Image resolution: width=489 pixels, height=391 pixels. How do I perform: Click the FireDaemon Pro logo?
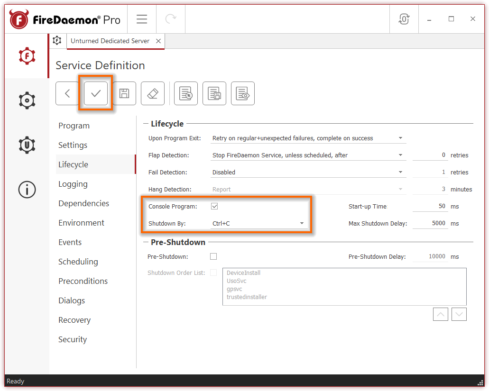65,19
